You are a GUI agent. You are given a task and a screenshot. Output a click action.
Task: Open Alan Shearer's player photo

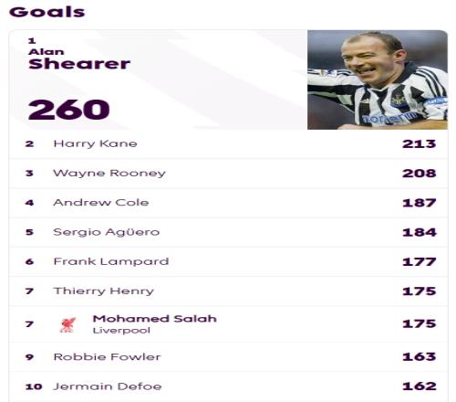coord(378,79)
